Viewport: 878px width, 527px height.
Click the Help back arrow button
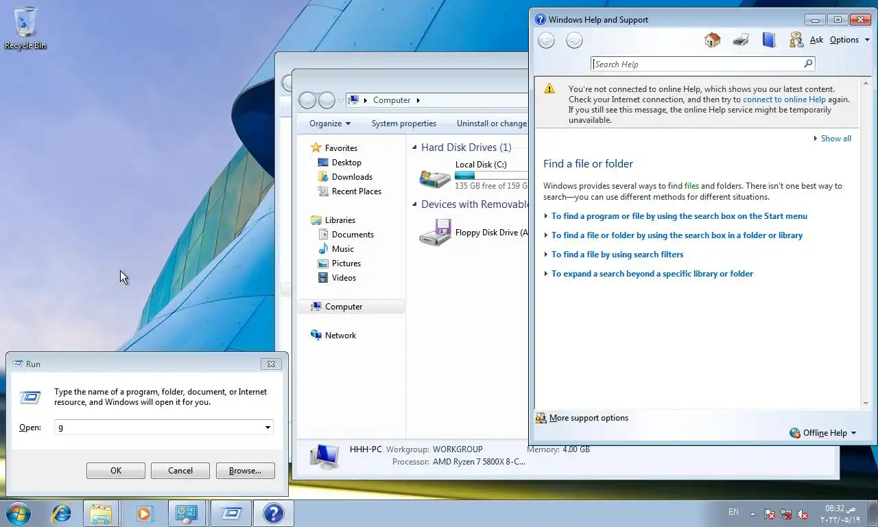pyautogui.click(x=546, y=40)
